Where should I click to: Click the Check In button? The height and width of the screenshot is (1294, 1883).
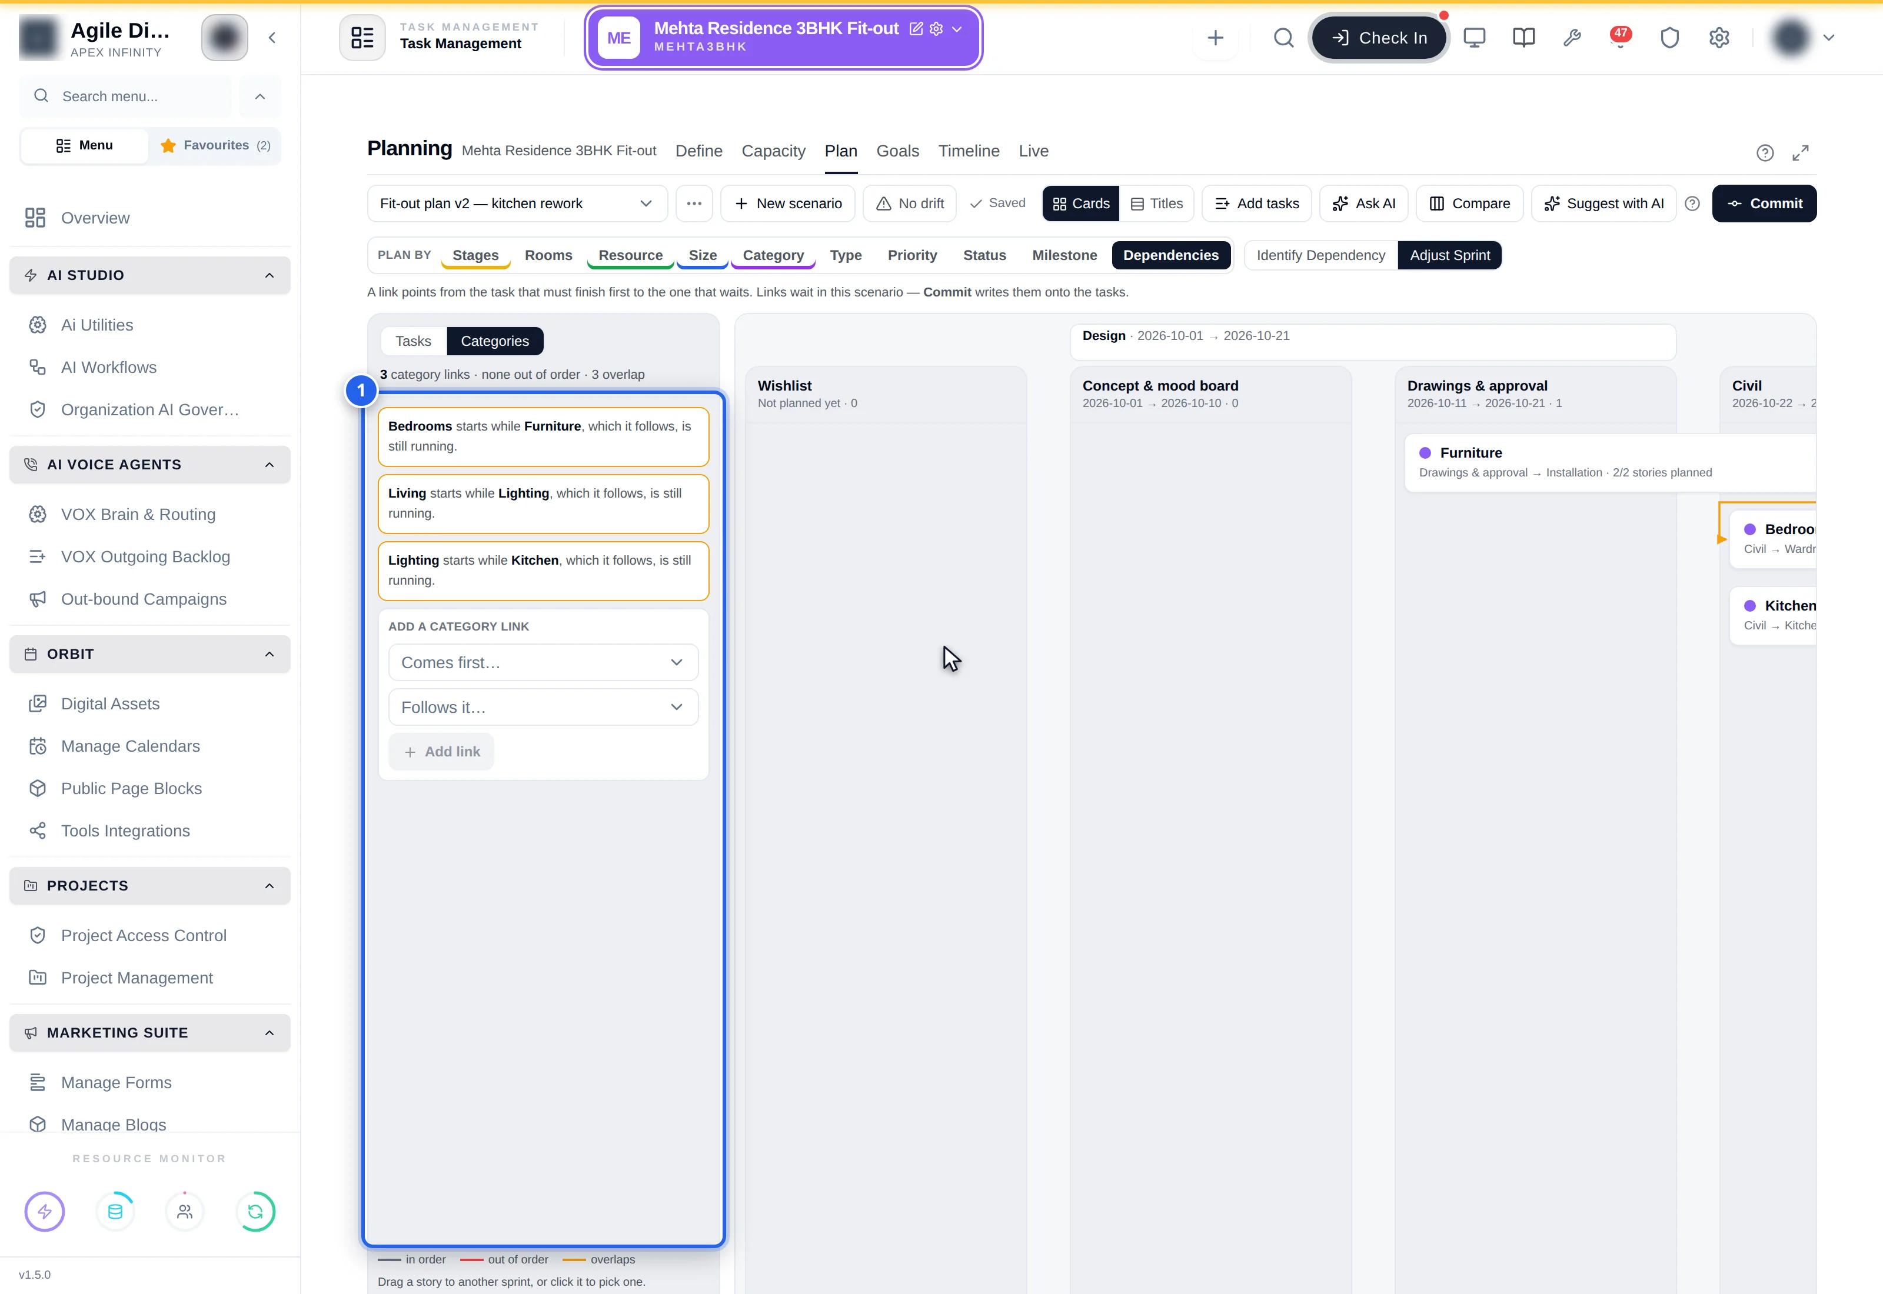pos(1379,37)
